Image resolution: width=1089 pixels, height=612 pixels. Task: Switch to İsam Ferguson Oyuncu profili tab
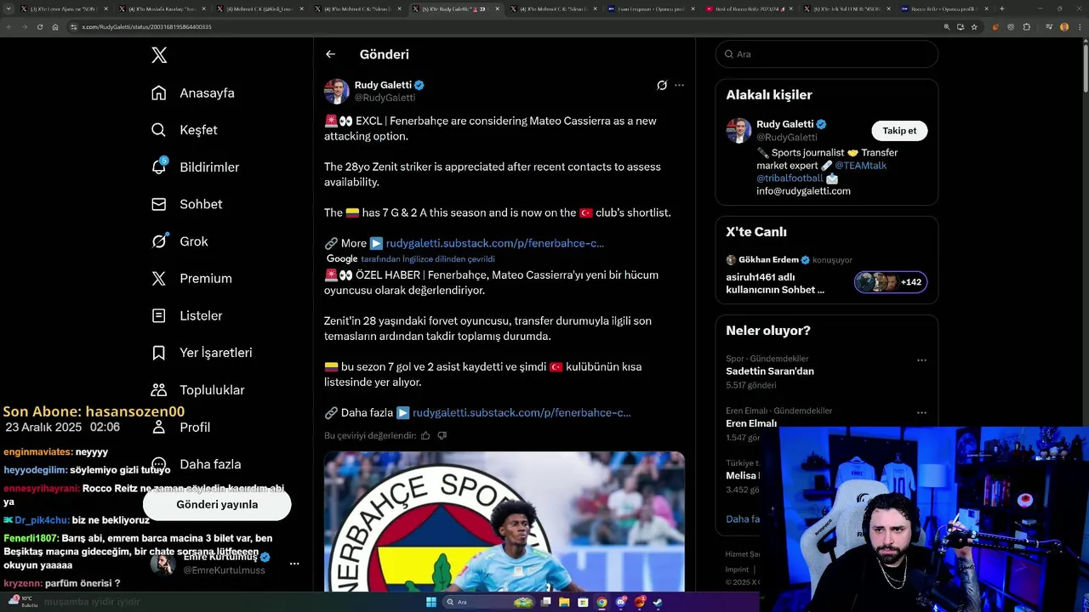(652, 8)
